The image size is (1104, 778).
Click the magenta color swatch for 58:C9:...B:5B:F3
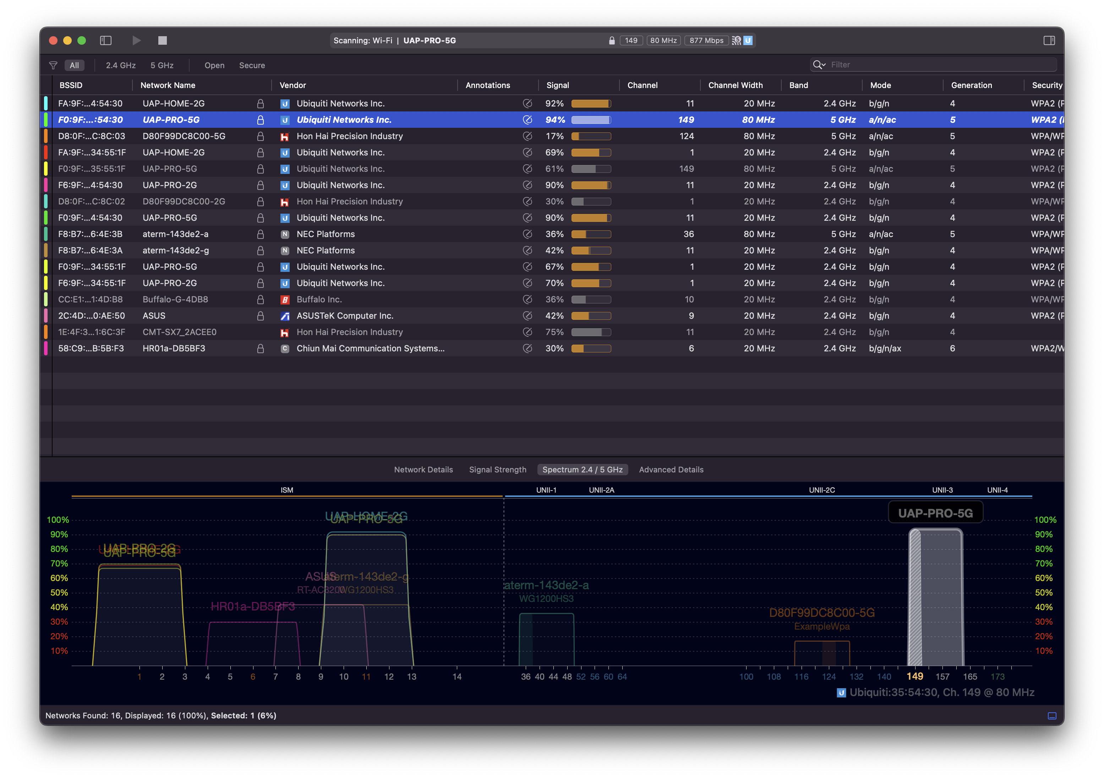tap(46, 349)
